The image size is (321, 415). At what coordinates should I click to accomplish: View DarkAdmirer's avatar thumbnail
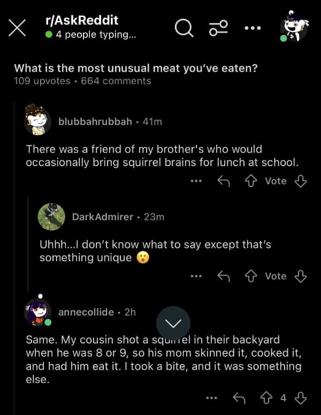51,217
